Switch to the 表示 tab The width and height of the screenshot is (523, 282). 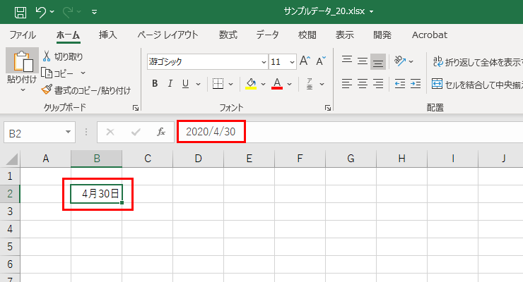345,35
